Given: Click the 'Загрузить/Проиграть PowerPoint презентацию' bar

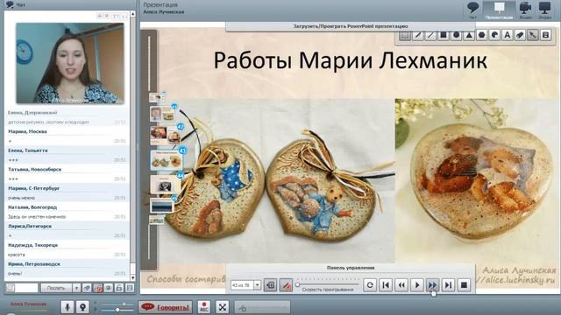Looking at the screenshot, I should tap(351, 26).
